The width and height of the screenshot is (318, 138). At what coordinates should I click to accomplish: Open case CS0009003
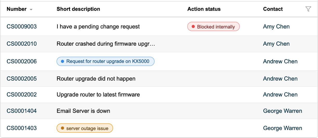[22, 26]
